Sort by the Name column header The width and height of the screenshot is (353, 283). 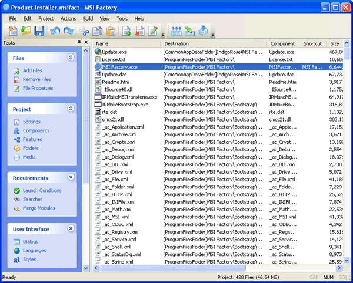tap(127, 43)
